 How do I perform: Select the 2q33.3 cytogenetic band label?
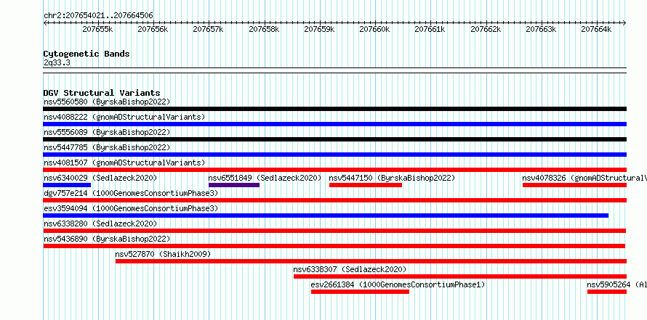[57, 63]
